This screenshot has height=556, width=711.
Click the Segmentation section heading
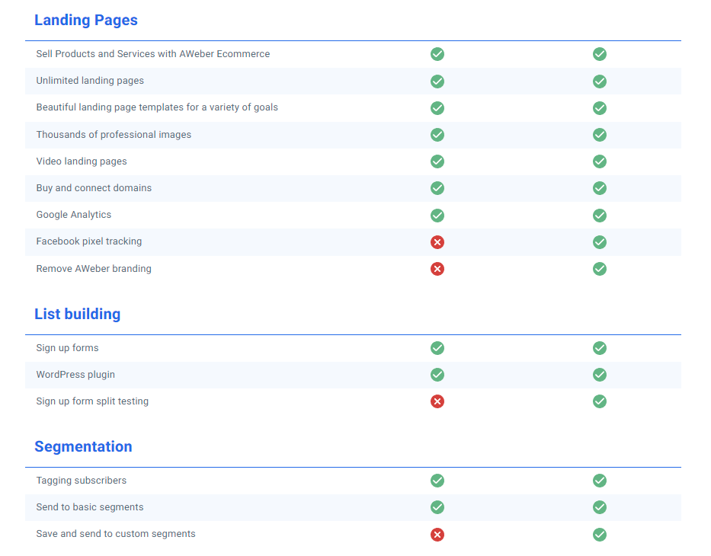(x=83, y=447)
